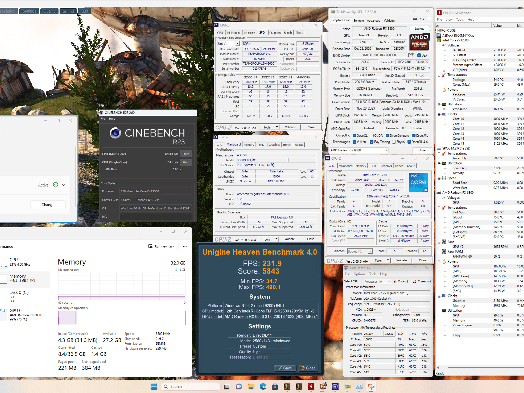This screenshot has width=524, height=393.
Task: Switch to the Advanced tab in GPU-Z
Action: 373,21
